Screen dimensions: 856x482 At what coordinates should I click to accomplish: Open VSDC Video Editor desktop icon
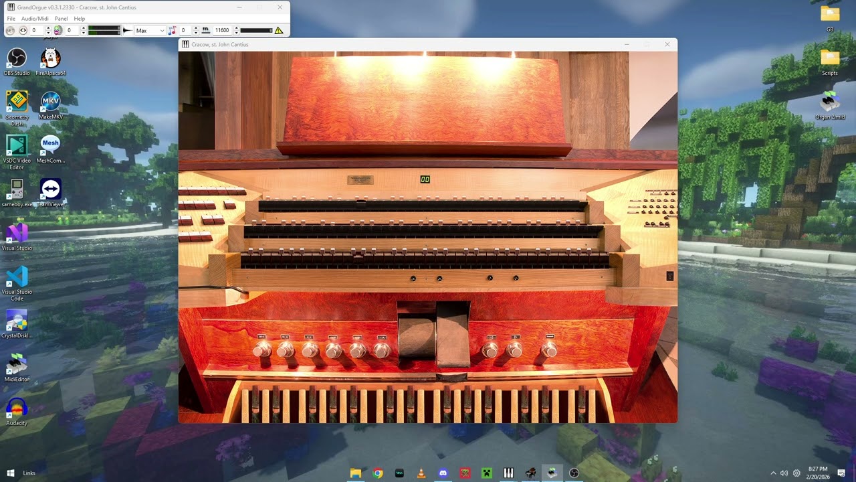coord(17,152)
